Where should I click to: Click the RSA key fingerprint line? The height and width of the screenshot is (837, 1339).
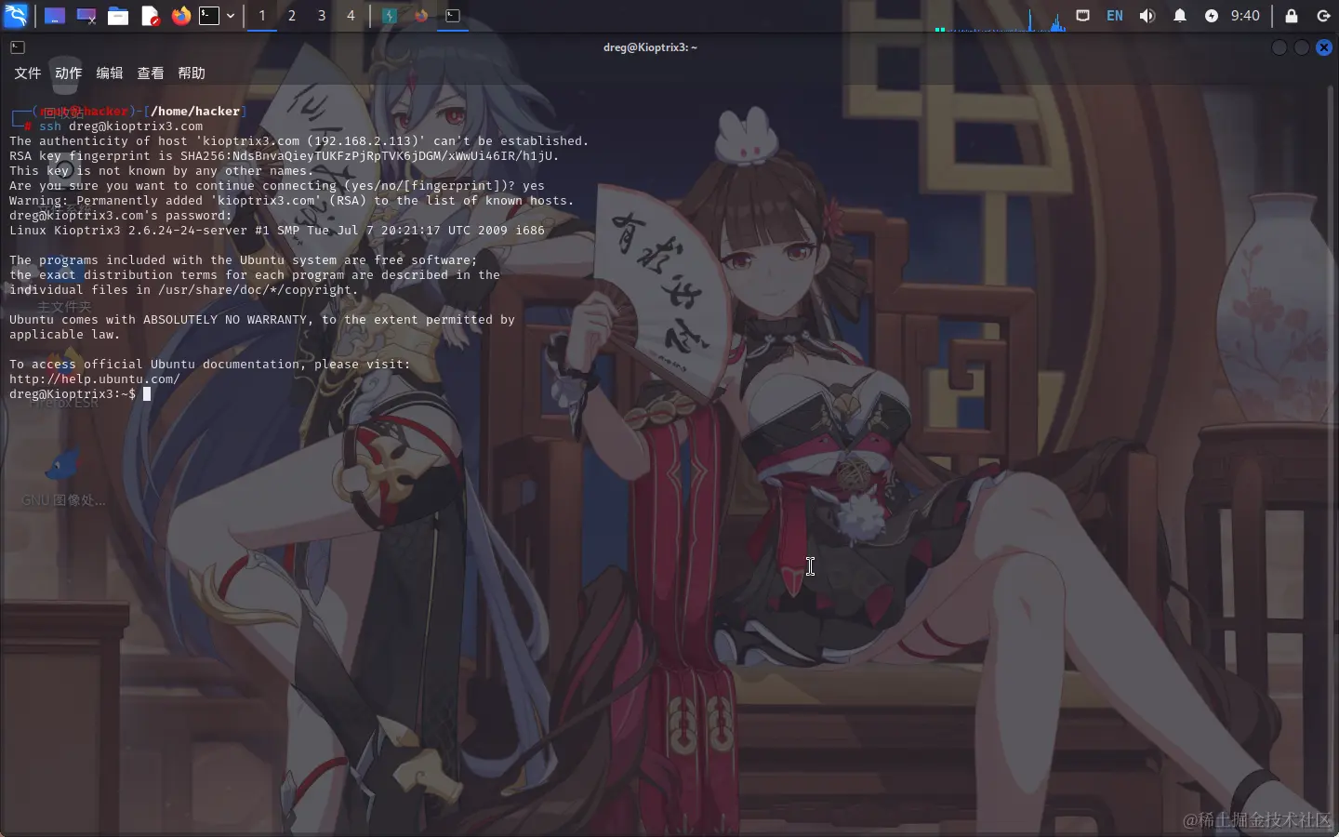tap(285, 156)
